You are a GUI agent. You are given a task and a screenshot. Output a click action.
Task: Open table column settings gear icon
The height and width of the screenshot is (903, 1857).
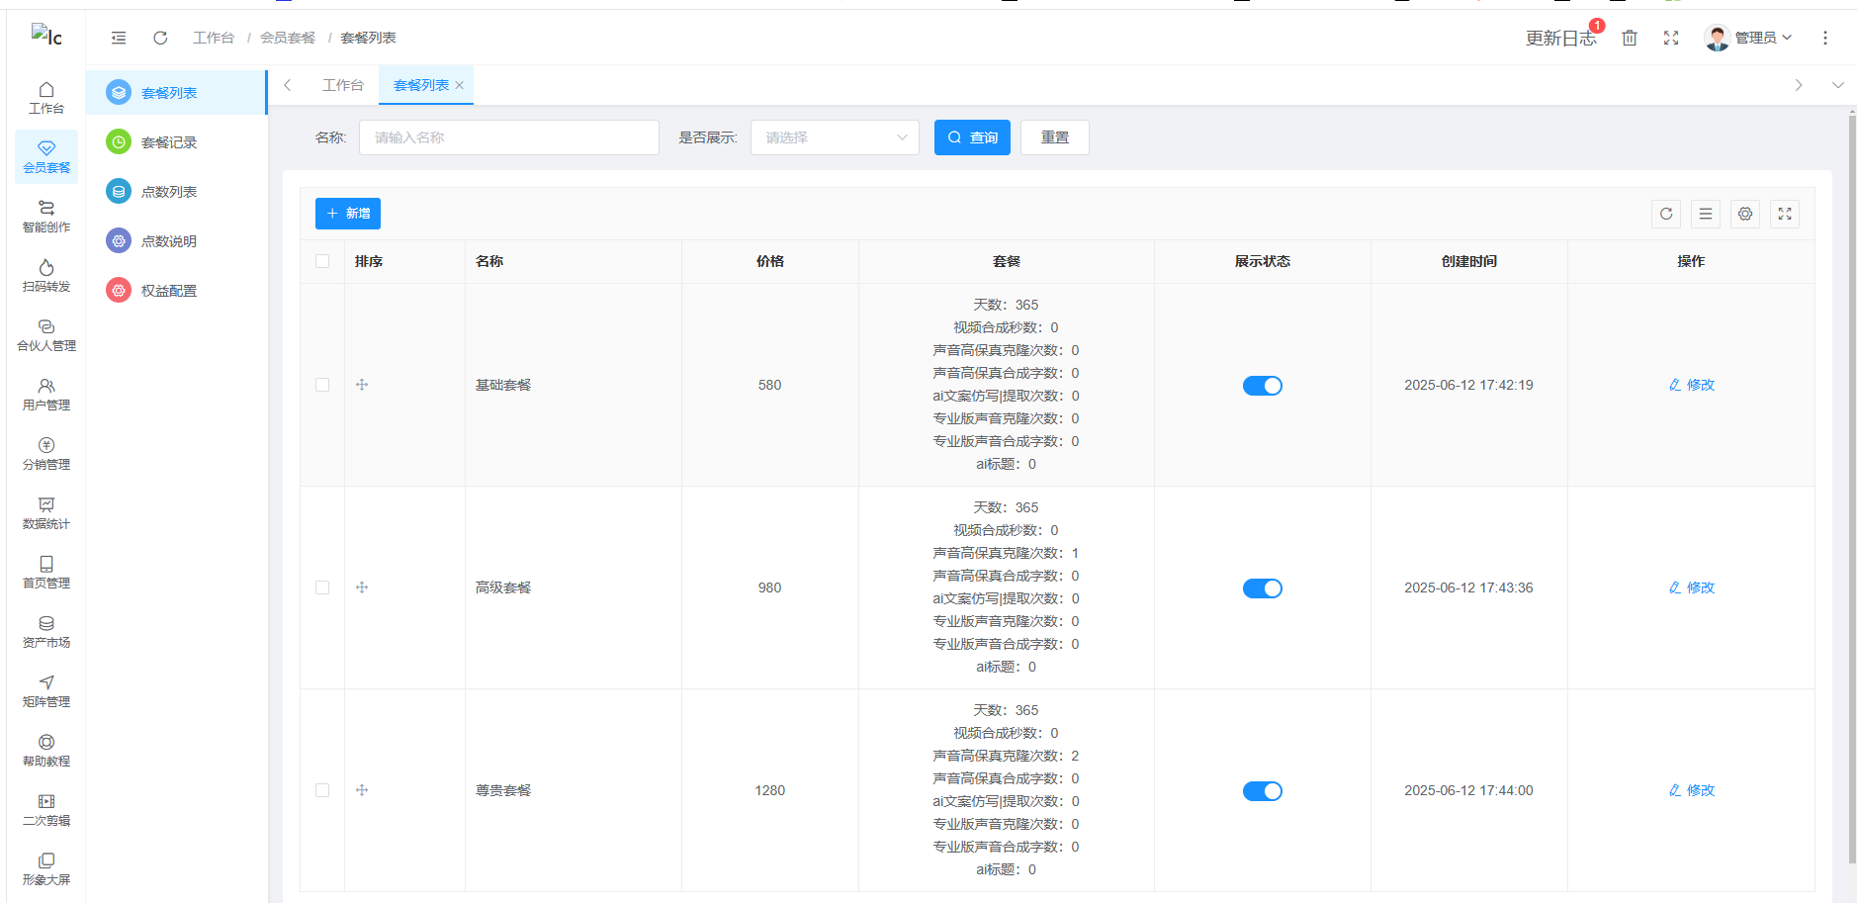1745,214
